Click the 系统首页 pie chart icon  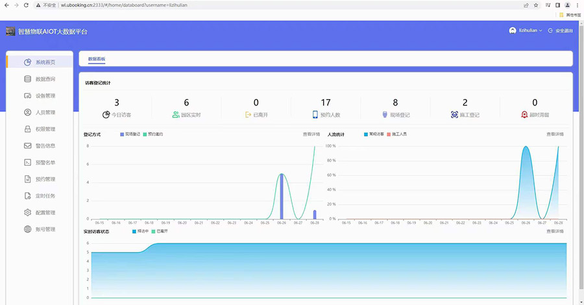(x=27, y=62)
